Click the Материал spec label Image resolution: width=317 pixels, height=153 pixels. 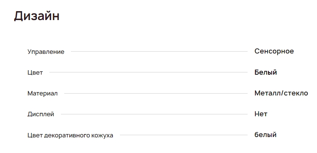[42, 93]
